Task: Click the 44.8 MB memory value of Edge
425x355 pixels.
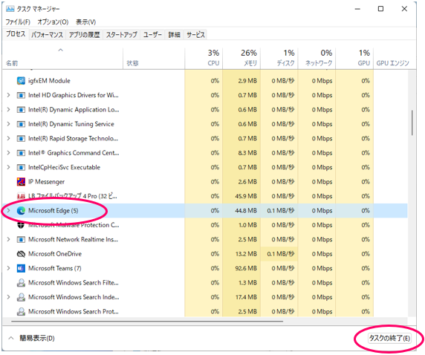Action: point(246,211)
